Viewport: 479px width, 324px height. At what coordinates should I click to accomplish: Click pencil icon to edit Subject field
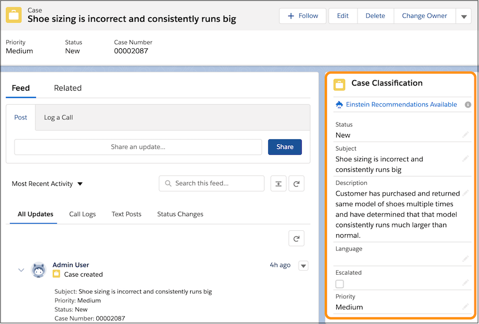tap(465, 159)
